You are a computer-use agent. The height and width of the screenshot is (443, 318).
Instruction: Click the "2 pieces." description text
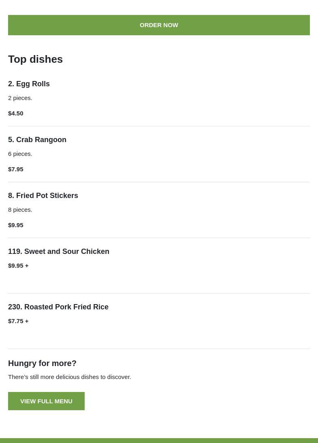coord(20,98)
